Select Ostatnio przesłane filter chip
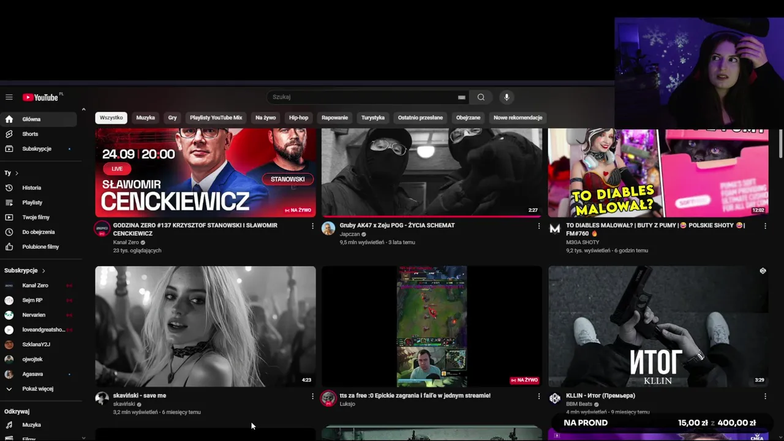The height and width of the screenshot is (441, 784). click(x=420, y=118)
